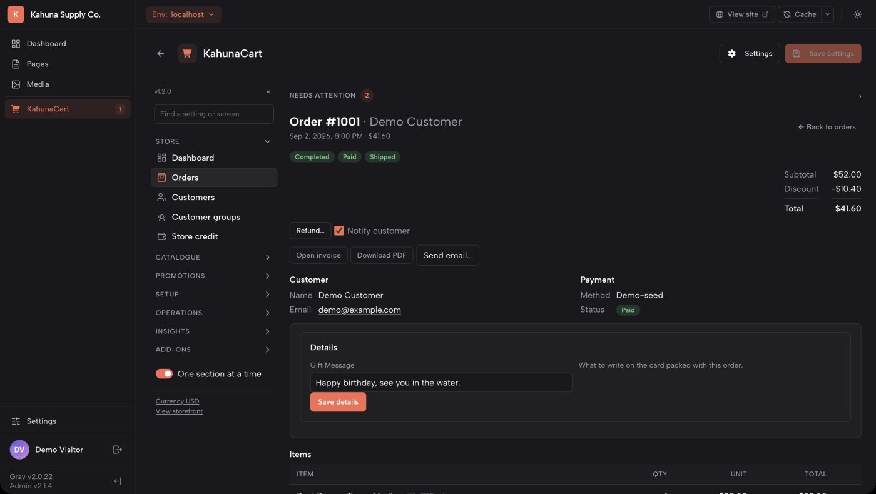876x494 pixels.
Task: Click the Kahuna Supply Co. logo icon
Action: click(x=16, y=14)
